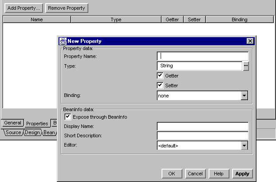
Task: Focus the Property Name text field
Action: (202, 56)
